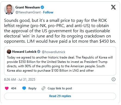Click Copy link to post text
The image size is (121, 105).
[x=60, y=88]
